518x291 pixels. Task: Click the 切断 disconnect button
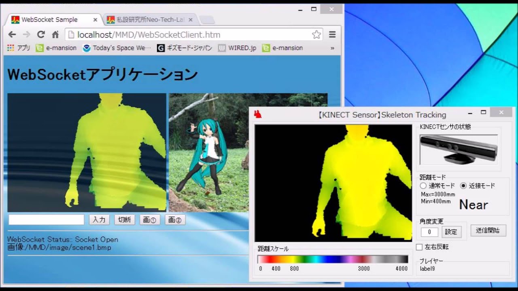pyautogui.click(x=124, y=219)
